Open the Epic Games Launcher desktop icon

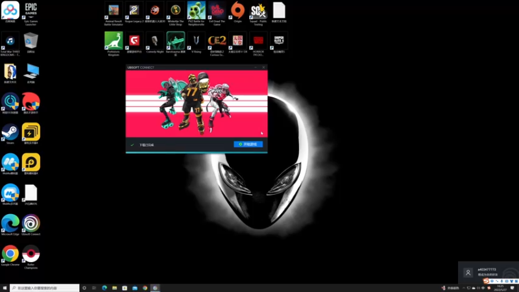(30, 14)
